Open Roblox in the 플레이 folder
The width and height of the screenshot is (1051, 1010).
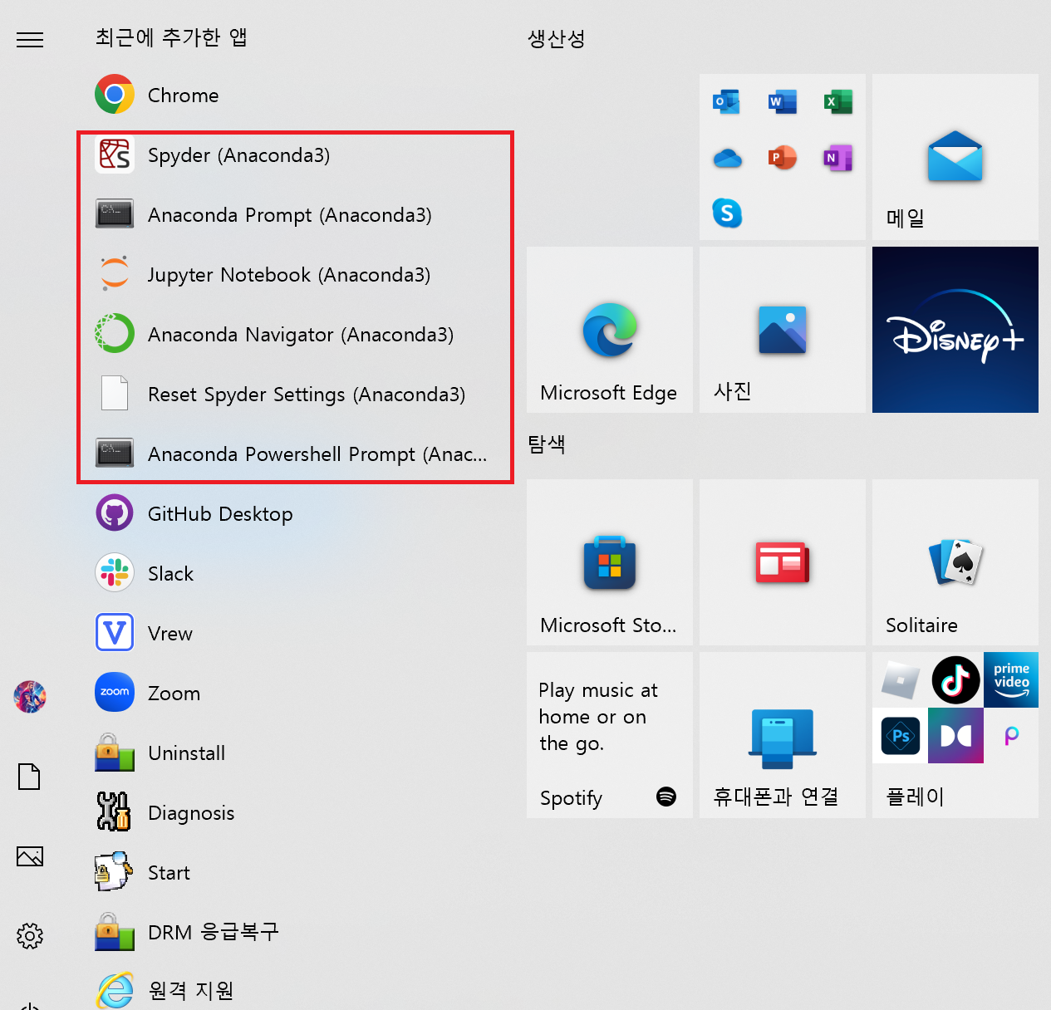pos(901,680)
